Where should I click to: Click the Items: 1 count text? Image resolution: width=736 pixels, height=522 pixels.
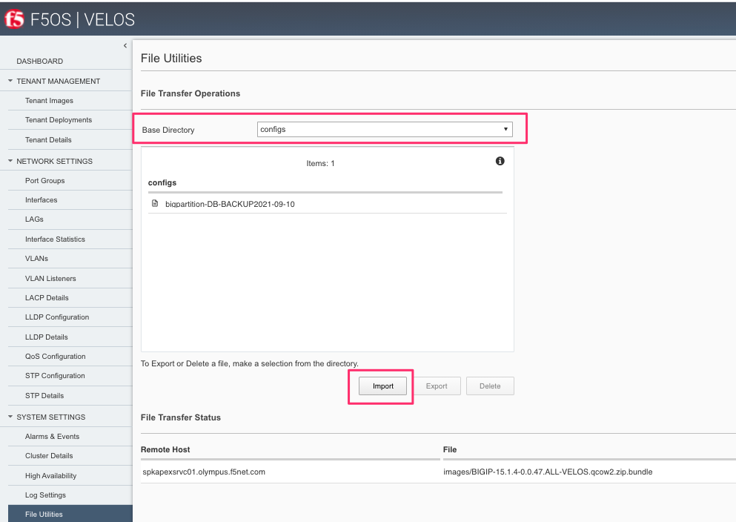click(321, 163)
